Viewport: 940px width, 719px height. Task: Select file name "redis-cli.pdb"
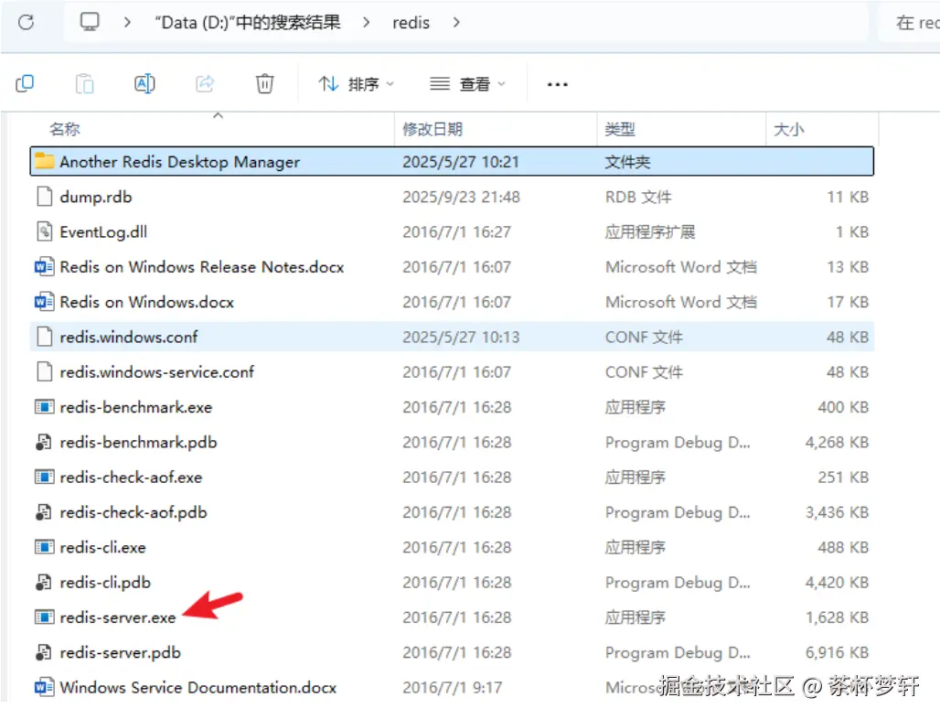click(105, 583)
